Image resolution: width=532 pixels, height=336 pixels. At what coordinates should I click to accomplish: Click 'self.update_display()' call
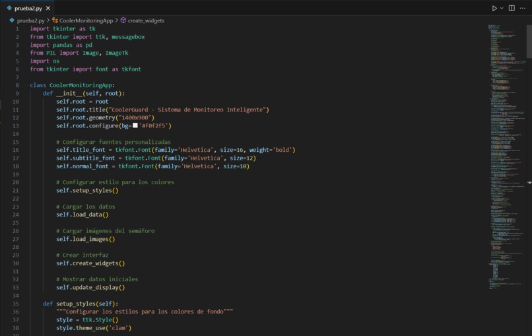90,287
